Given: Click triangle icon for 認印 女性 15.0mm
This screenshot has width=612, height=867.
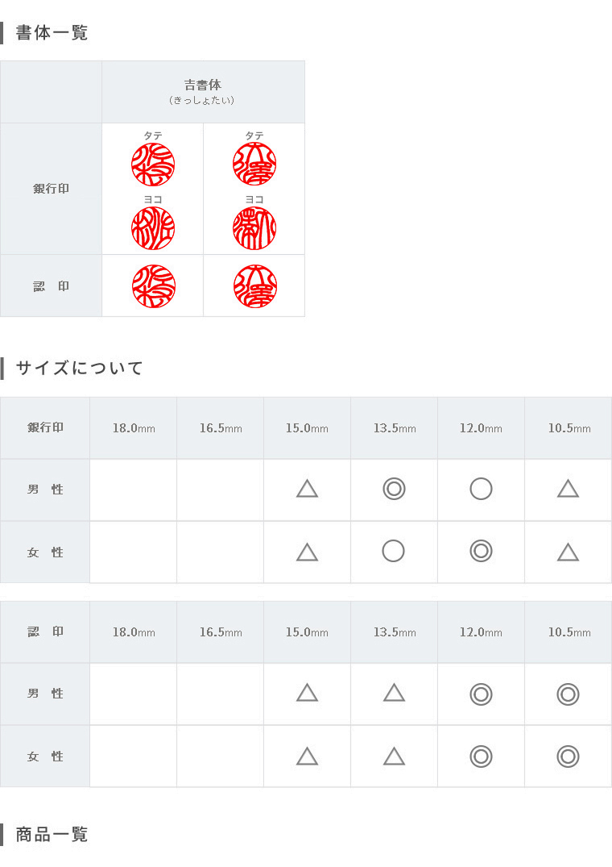Looking at the screenshot, I should click(307, 756).
